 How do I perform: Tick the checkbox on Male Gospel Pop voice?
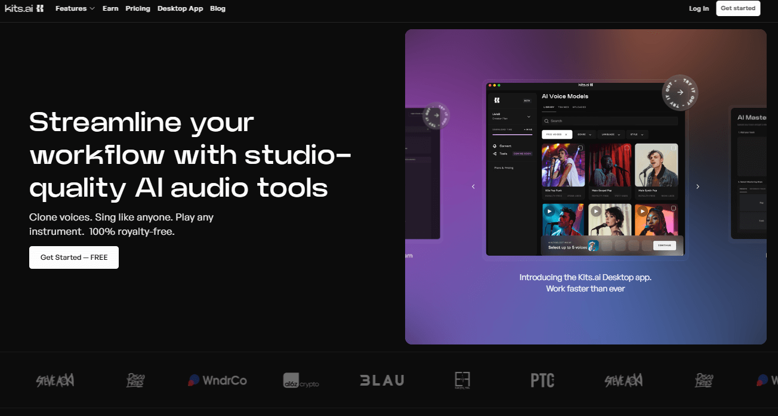tap(627, 148)
